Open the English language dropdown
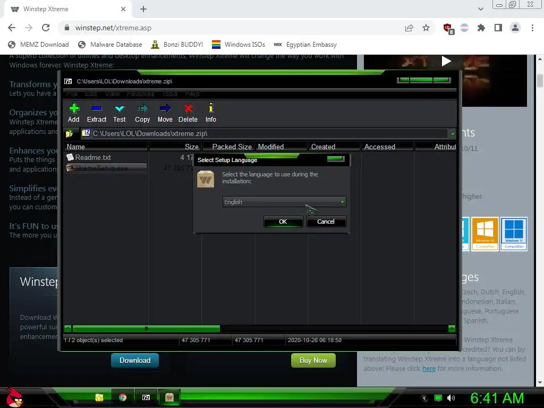Screen dimensions: 544x408 tap(284, 201)
